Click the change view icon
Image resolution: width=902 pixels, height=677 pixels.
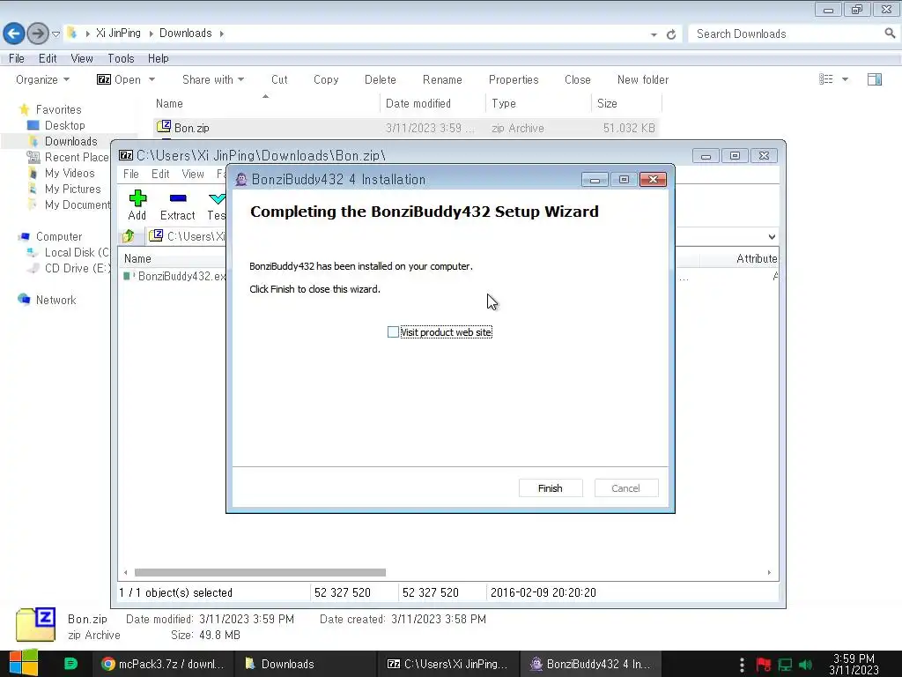pos(826,79)
